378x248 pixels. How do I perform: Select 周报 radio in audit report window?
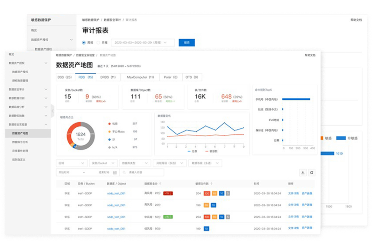(84, 42)
